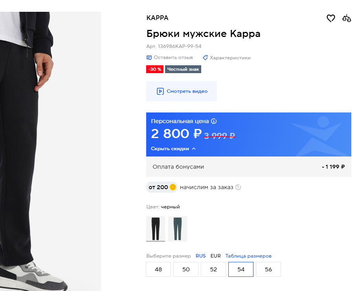Select size 56
The width and height of the screenshot is (358, 291).
(x=268, y=269)
